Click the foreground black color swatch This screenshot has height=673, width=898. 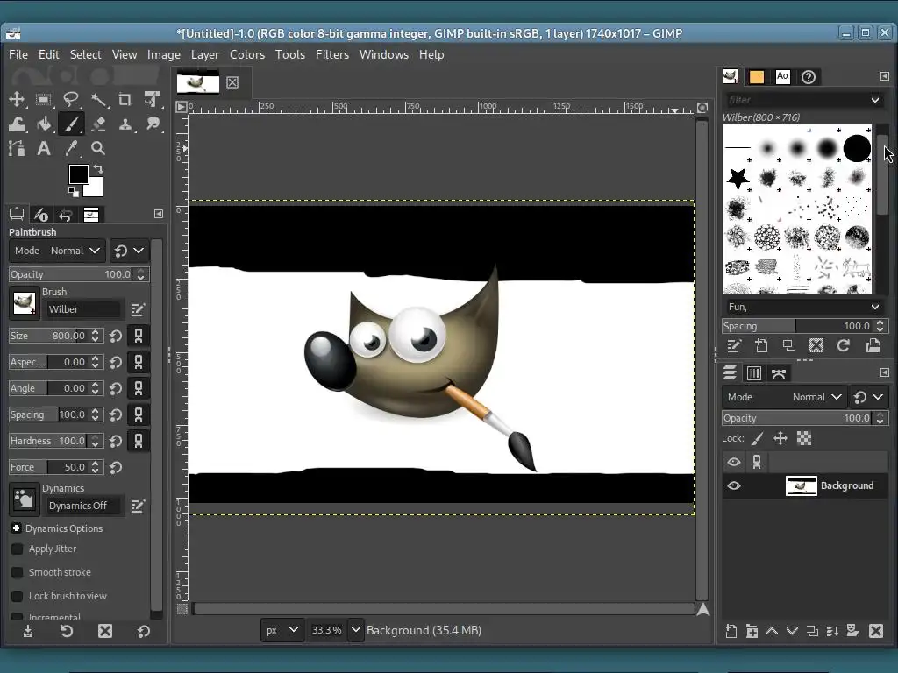pyautogui.click(x=77, y=174)
